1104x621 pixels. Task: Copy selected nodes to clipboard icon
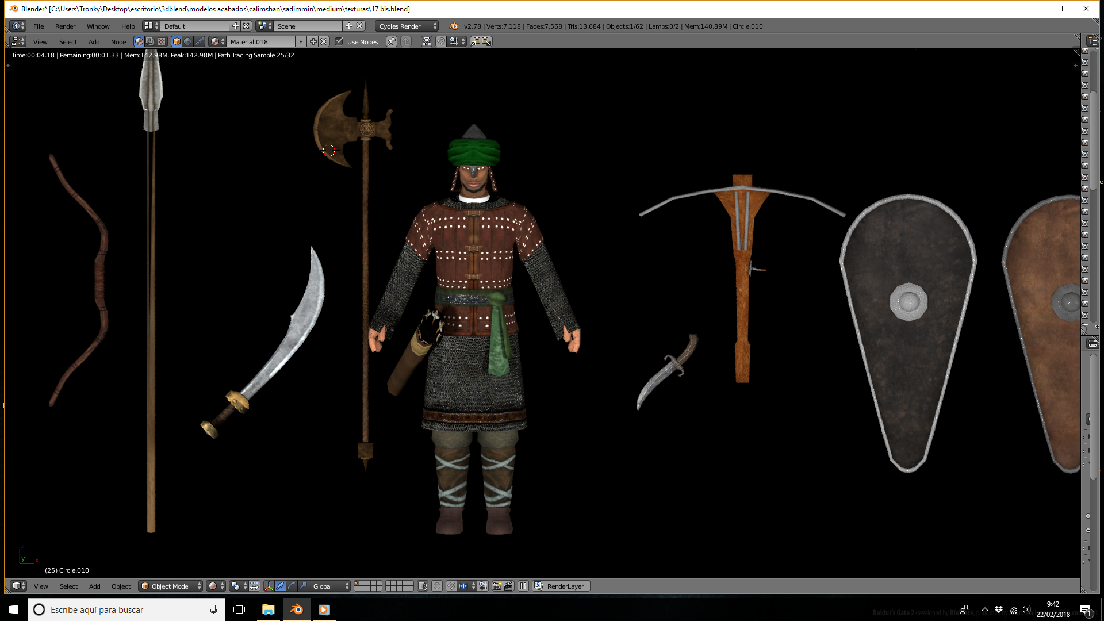[x=475, y=41]
